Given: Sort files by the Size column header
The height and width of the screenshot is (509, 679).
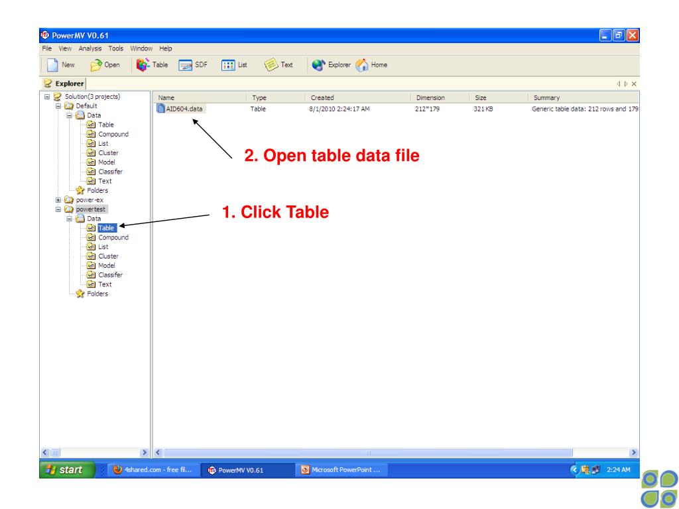Looking at the screenshot, I should (499, 98).
